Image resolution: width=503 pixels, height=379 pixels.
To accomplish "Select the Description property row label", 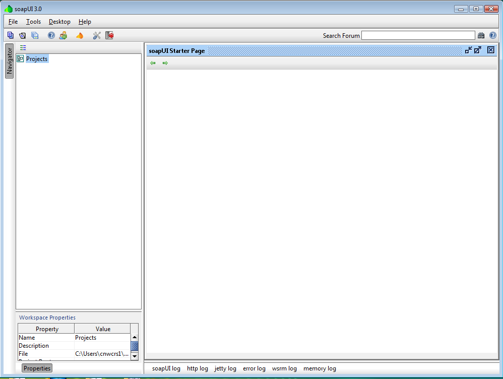I will 34,346.
